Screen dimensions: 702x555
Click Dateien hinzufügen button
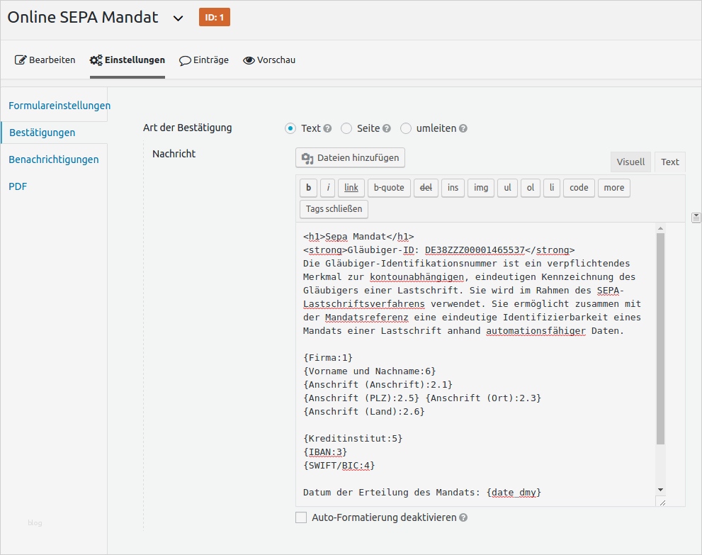350,158
